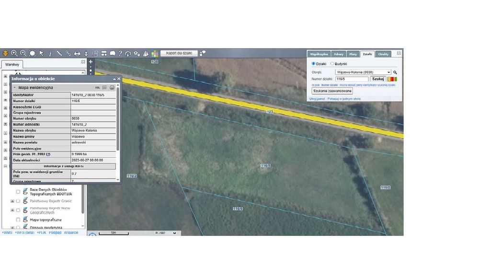Open the colorful grid basemap icon
Viewport: 479px width, 267px height.
tap(155, 54)
